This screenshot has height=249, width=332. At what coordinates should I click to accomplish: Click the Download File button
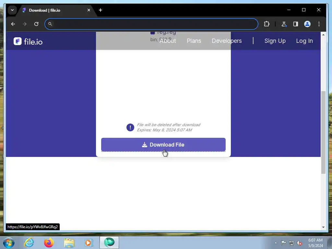pos(163,145)
